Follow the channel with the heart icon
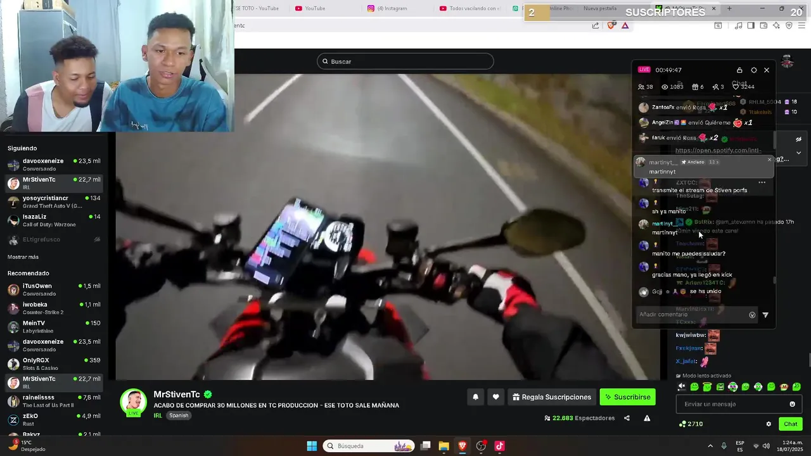 click(495, 397)
